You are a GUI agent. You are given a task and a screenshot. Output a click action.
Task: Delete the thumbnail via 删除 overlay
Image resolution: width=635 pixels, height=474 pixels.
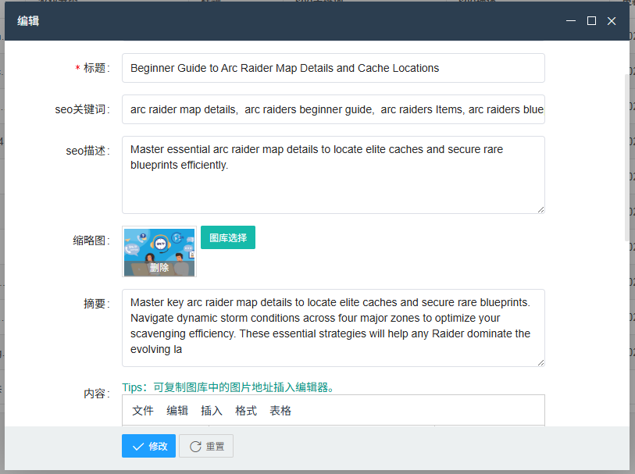pos(159,267)
